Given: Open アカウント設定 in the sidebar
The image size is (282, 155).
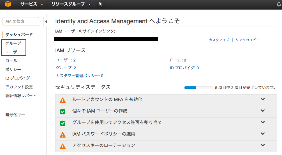Looking at the screenshot, I should tap(19, 87).
